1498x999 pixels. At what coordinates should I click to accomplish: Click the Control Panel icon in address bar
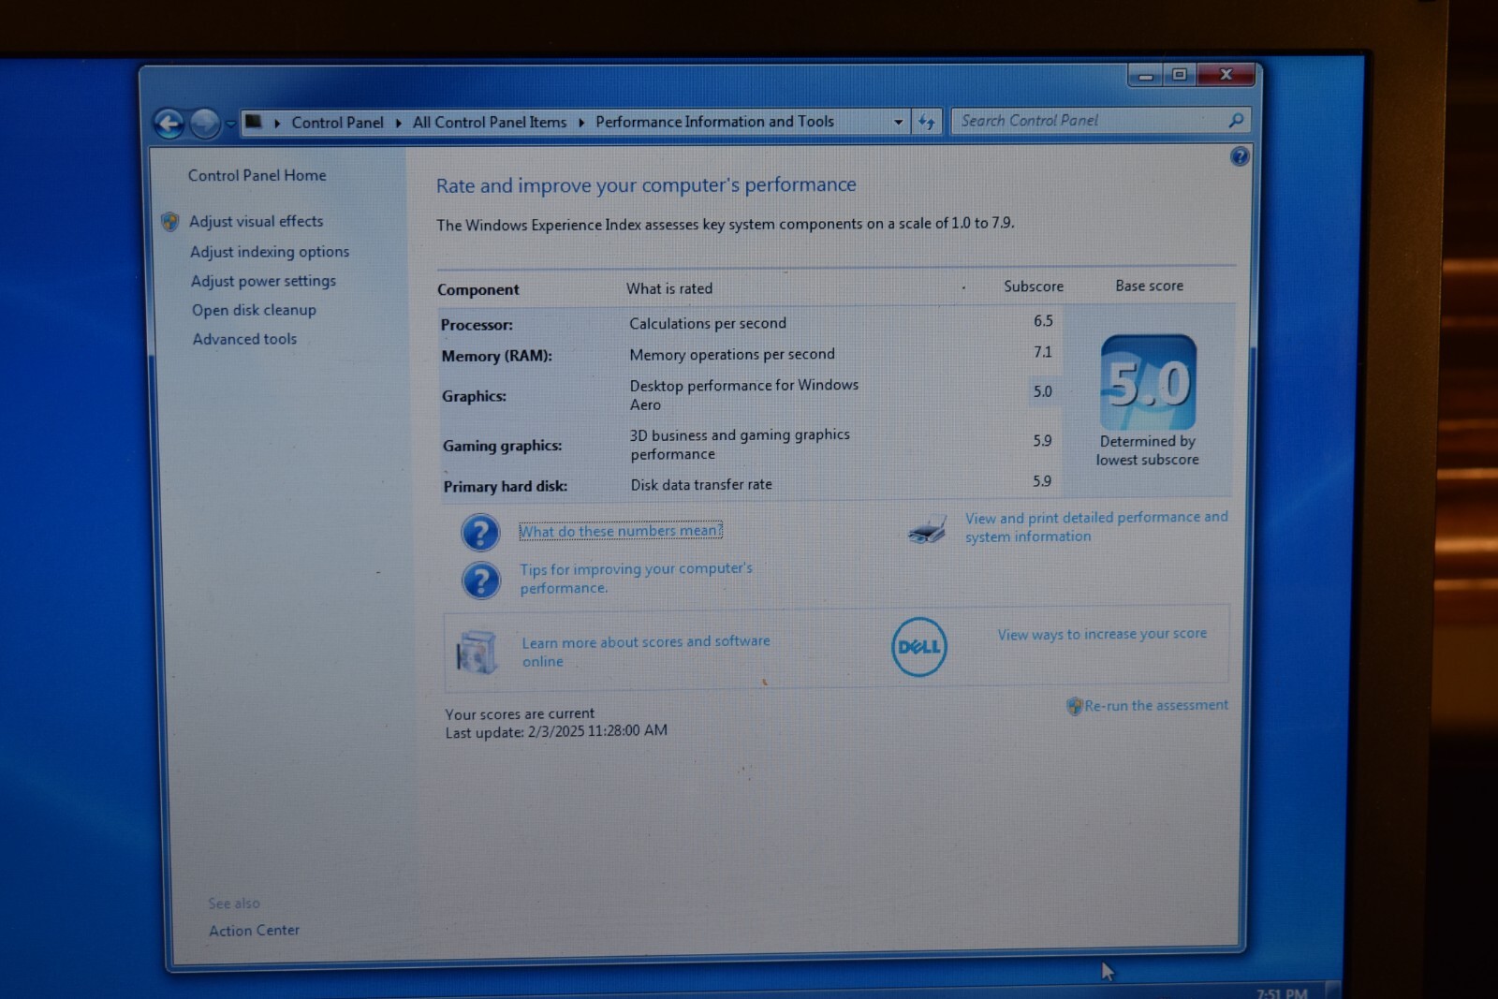point(254,122)
